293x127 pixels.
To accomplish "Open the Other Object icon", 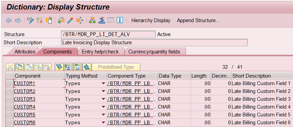I will click(49, 20).
